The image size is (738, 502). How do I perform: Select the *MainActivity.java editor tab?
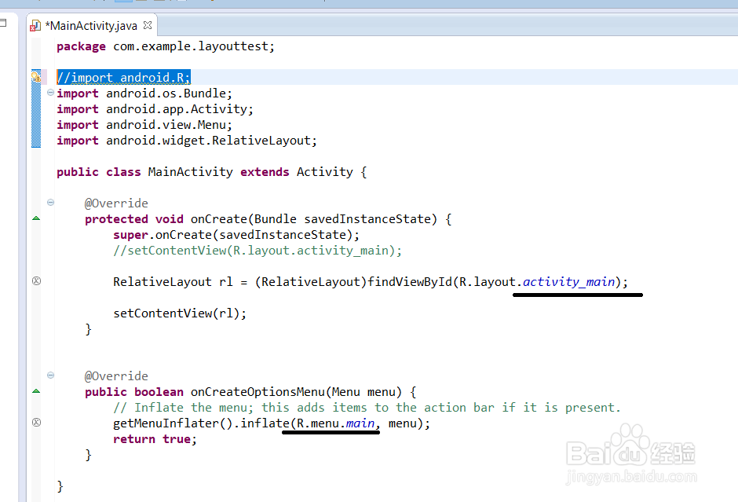[x=91, y=25]
